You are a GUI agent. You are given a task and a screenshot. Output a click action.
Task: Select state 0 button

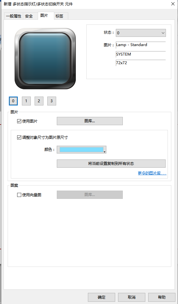[x=13, y=101]
